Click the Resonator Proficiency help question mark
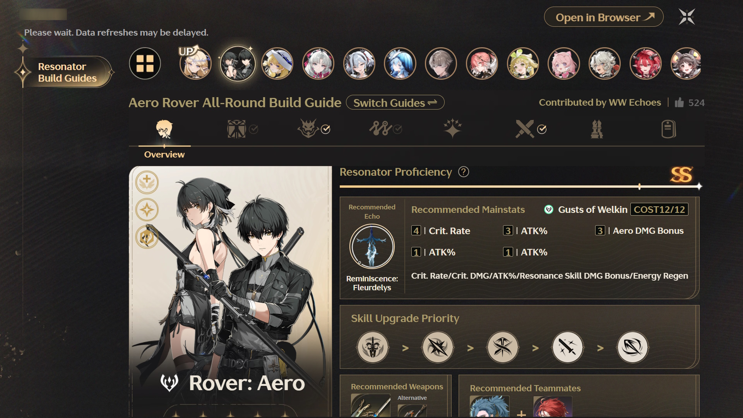 coord(464,172)
